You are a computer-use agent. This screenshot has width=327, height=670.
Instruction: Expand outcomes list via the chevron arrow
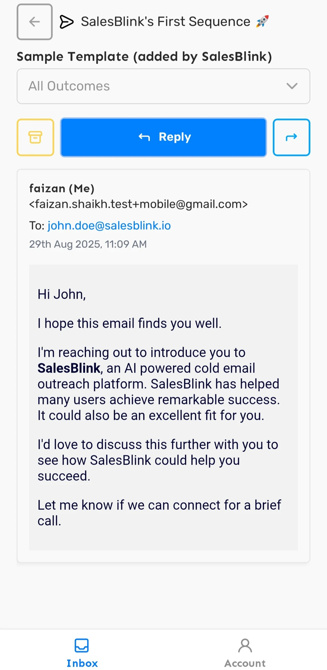point(292,86)
